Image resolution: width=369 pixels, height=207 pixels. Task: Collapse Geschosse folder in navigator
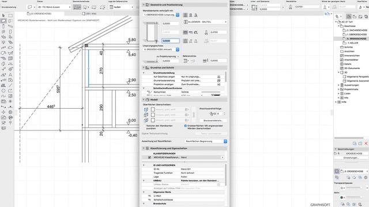pos(338,26)
